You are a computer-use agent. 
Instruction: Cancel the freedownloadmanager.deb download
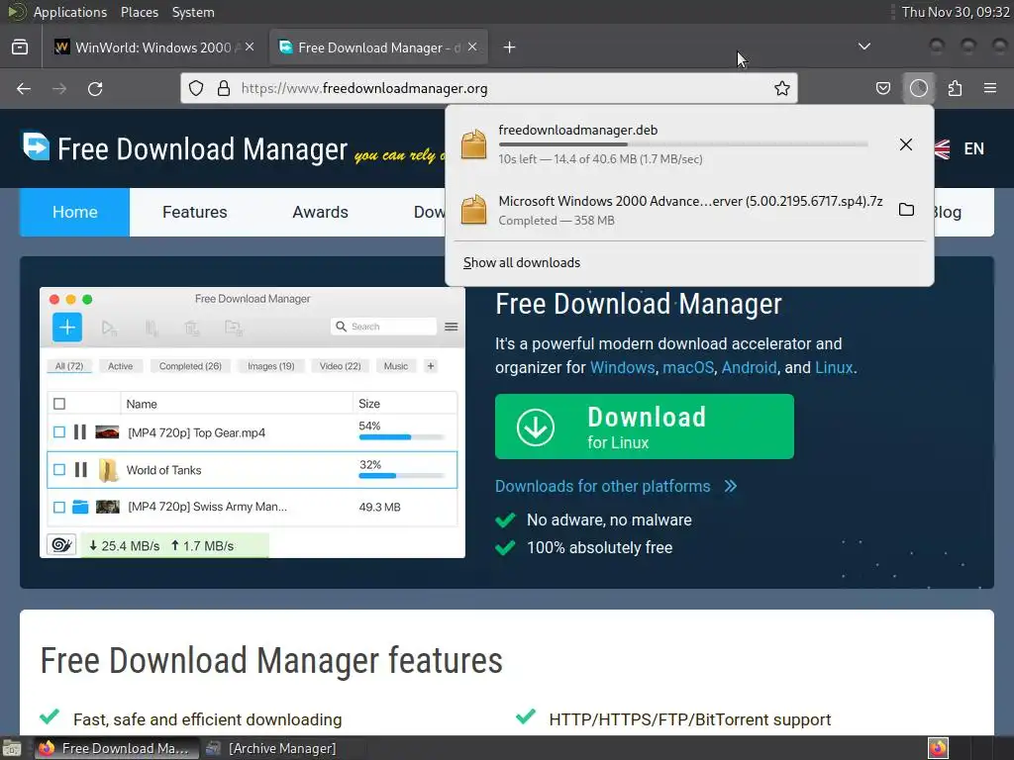point(906,144)
